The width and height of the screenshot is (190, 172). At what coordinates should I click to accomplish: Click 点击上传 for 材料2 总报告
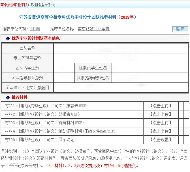click(x=161, y=114)
